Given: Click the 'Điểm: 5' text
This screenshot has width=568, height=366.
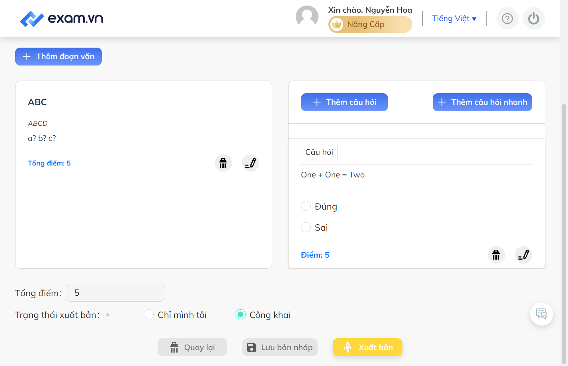Looking at the screenshot, I should pyautogui.click(x=315, y=255).
